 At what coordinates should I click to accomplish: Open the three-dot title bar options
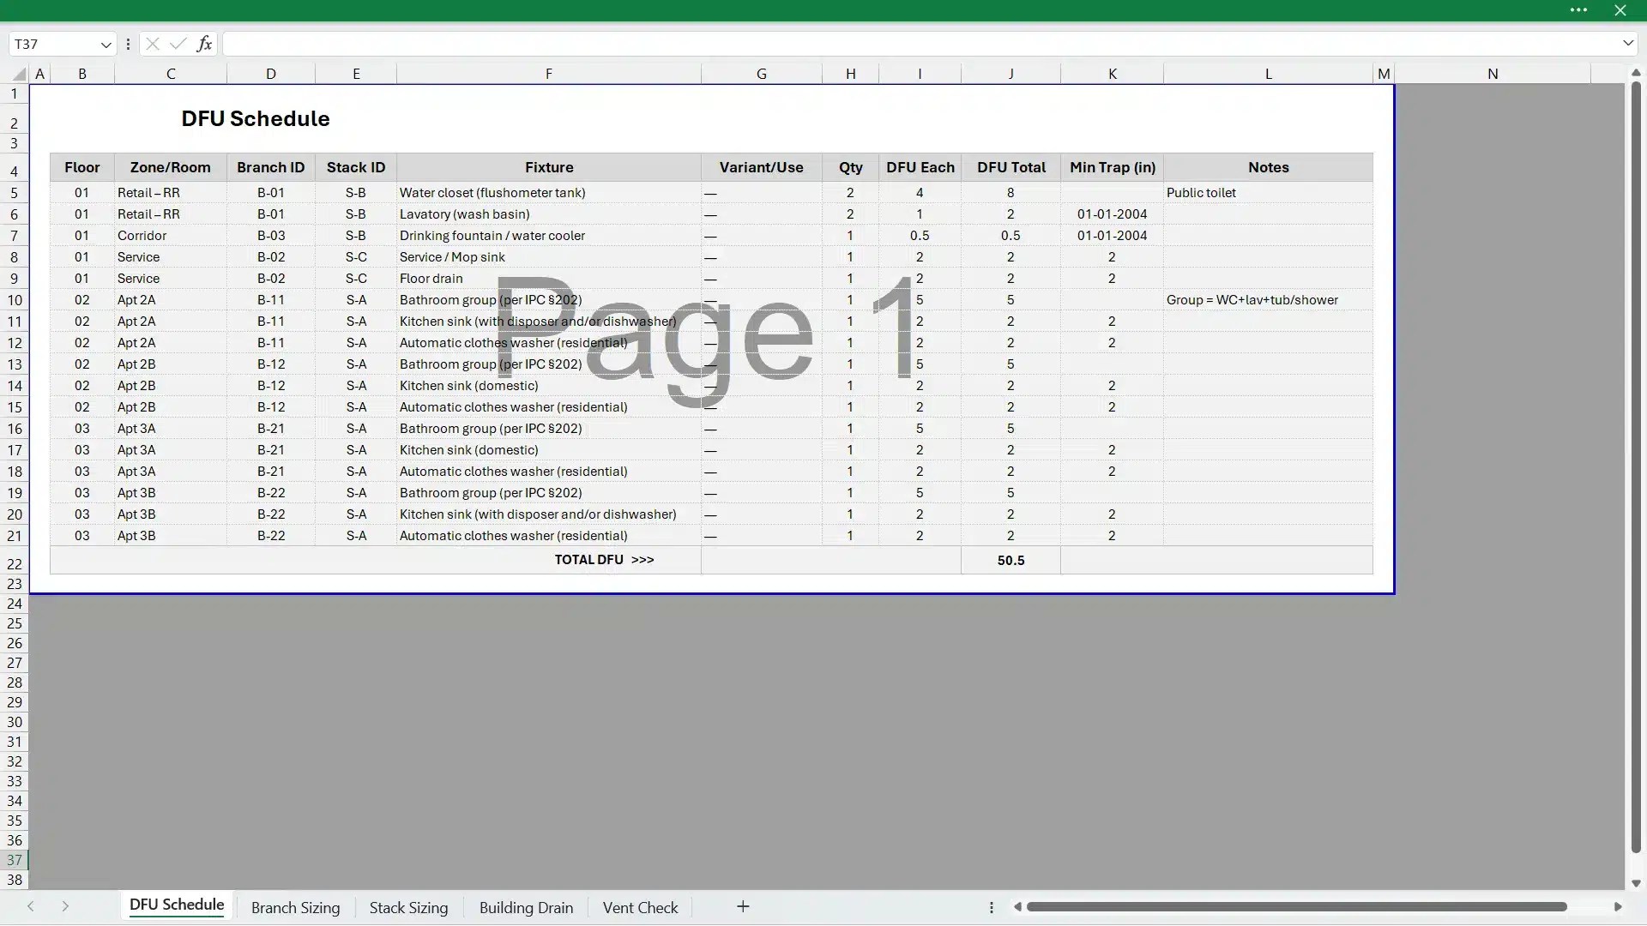(1578, 10)
